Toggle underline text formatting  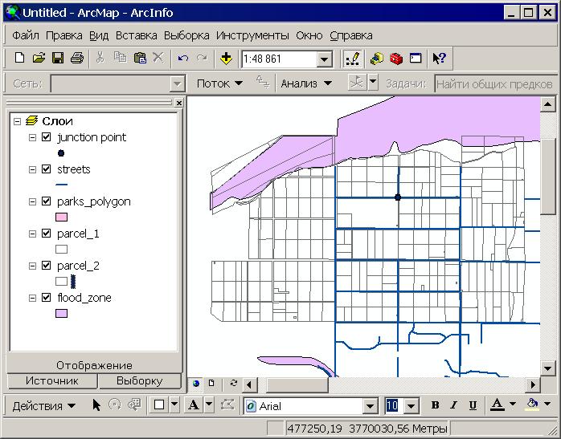pyautogui.click(x=473, y=405)
